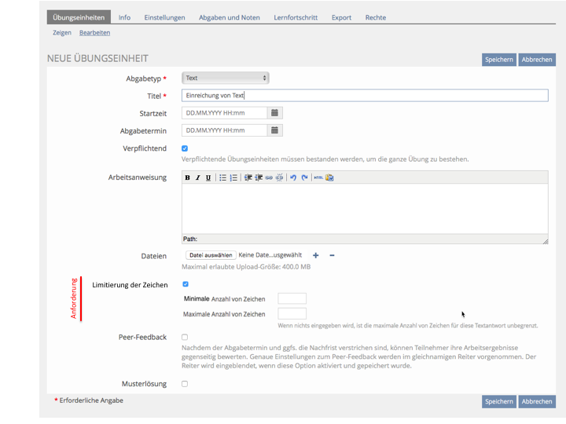
Task: Click the bottom Abbrechen button
Action: click(x=537, y=401)
